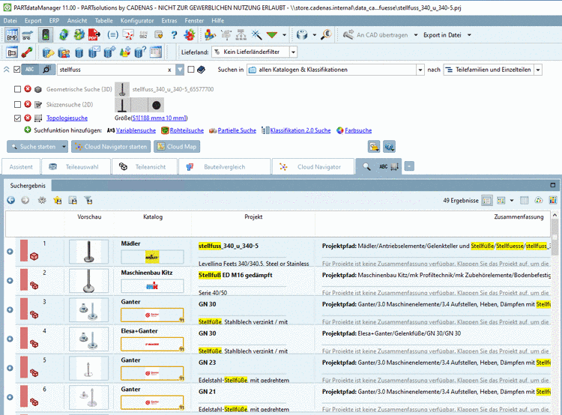Open Klassifikation 2.0 Suche link
The image size is (562, 415).
click(x=300, y=130)
